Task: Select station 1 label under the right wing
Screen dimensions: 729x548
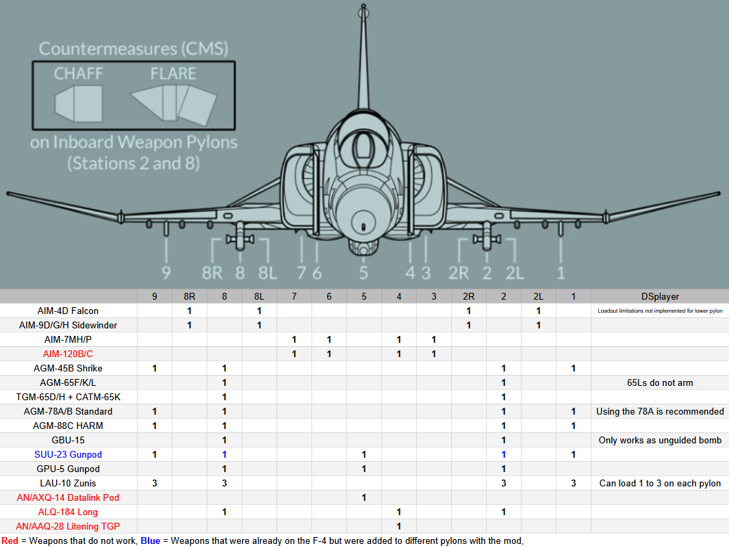Action: [x=561, y=273]
